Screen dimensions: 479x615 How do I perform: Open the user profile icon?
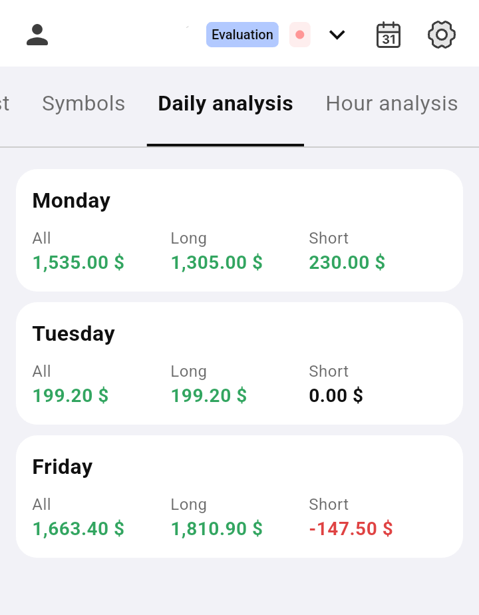(x=37, y=35)
